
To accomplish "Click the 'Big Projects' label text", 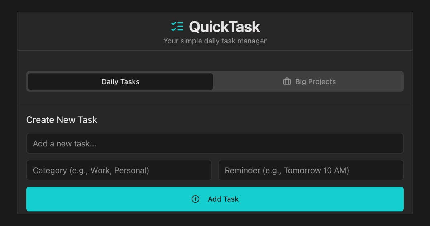I will (315, 81).
